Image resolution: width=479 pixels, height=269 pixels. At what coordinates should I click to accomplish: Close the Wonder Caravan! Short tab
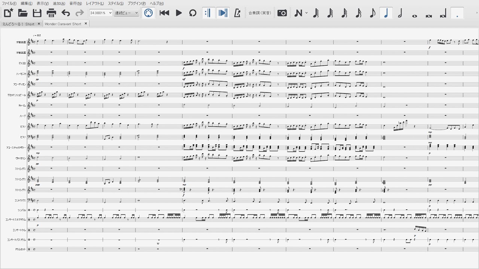86,24
